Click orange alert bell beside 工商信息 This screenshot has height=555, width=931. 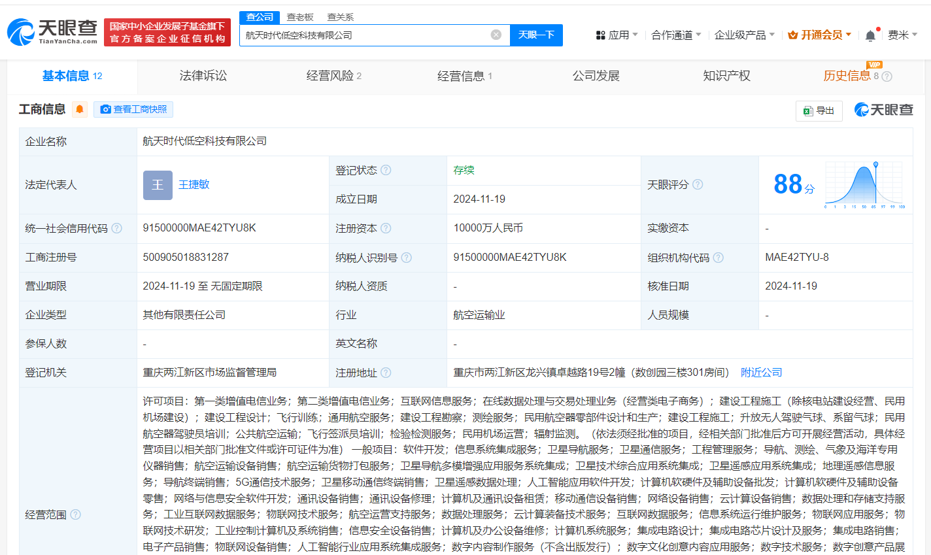80,109
